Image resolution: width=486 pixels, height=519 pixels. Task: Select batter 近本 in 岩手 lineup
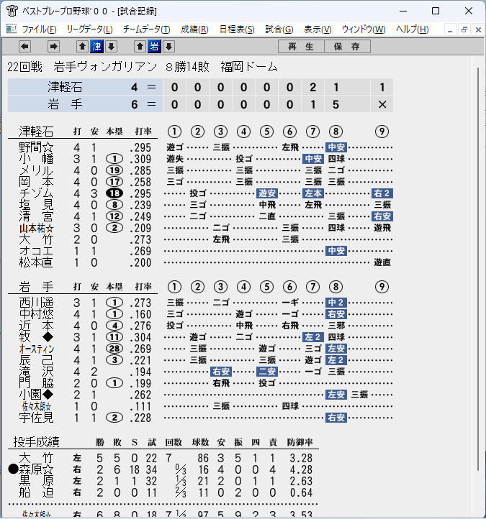point(37,326)
